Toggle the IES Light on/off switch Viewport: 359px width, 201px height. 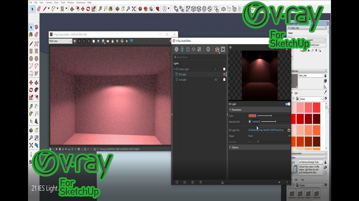tap(288, 104)
